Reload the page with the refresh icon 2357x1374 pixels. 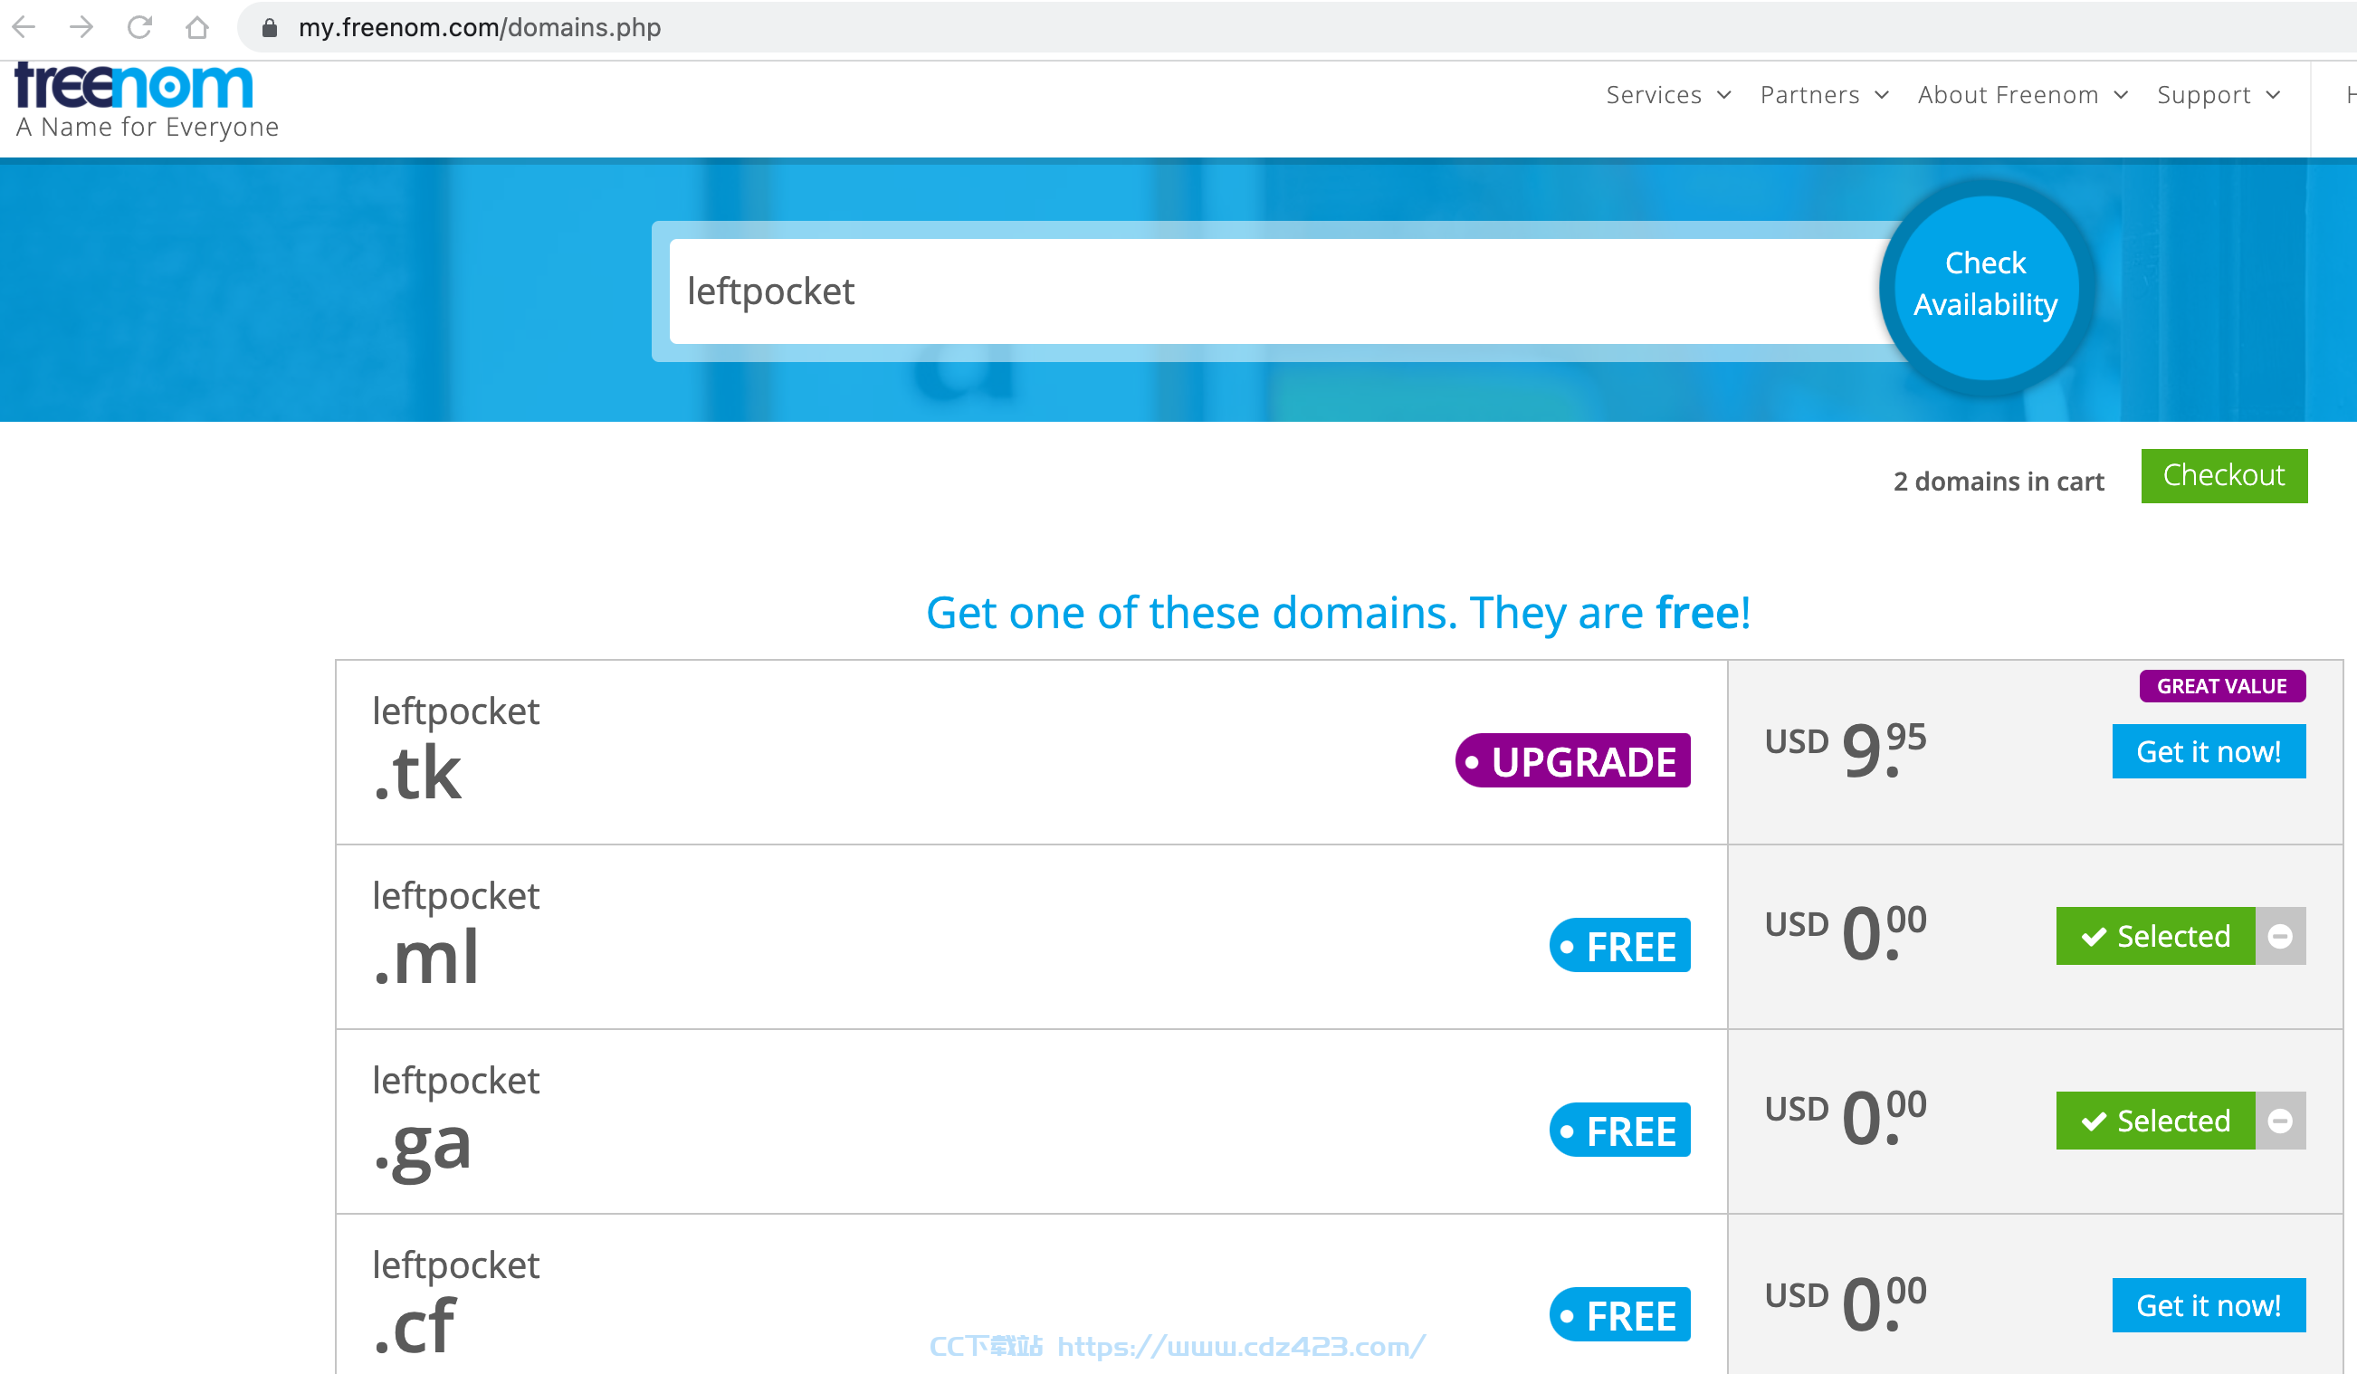point(139,27)
